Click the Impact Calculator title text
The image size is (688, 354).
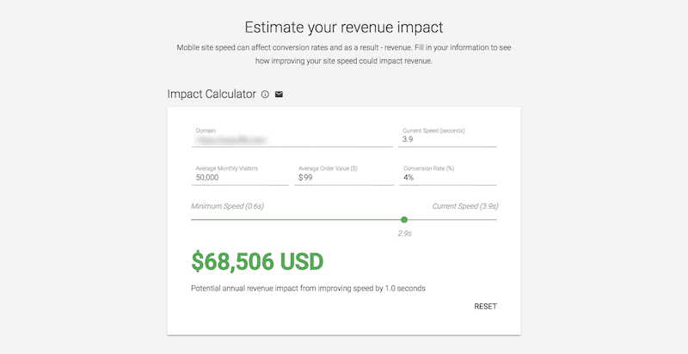(x=212, y=95)
